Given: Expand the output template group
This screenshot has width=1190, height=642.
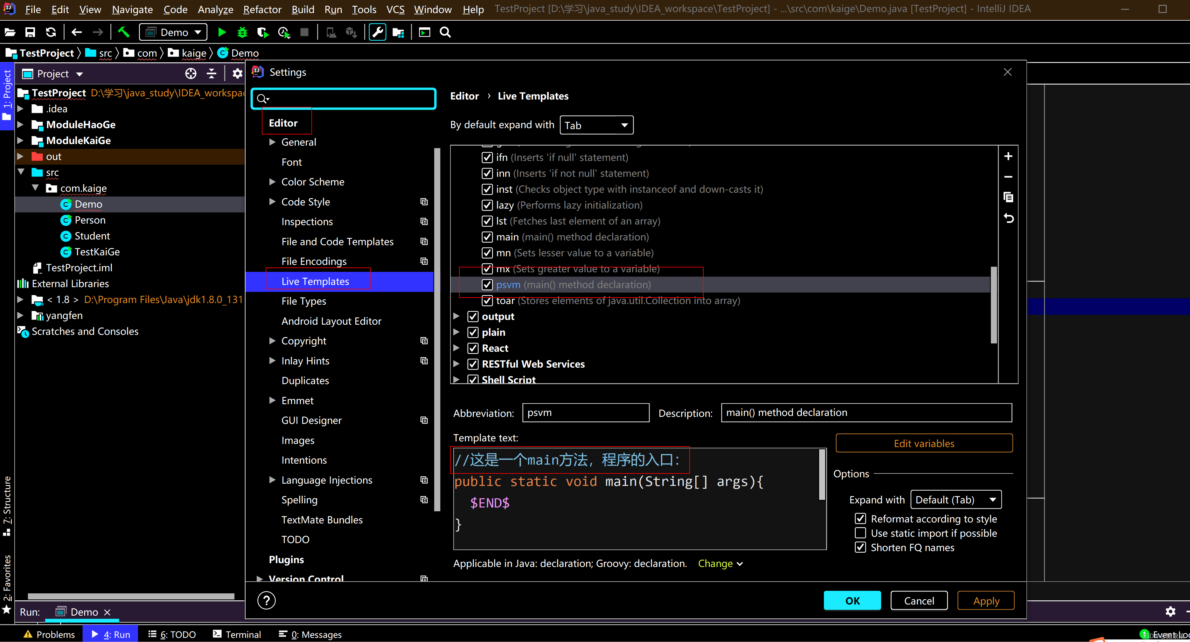Looking at the screenshot, I should pos(456,316).
